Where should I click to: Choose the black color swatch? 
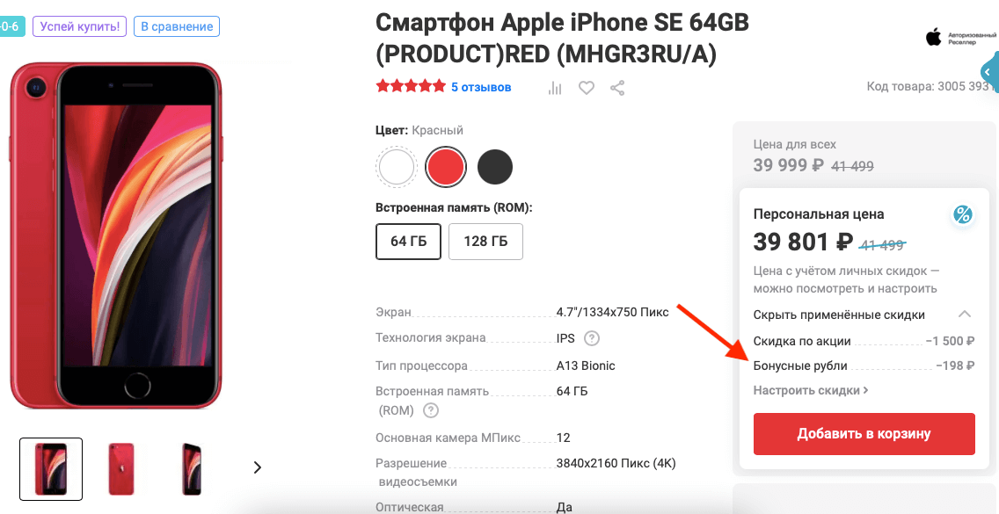coord(495,167)
